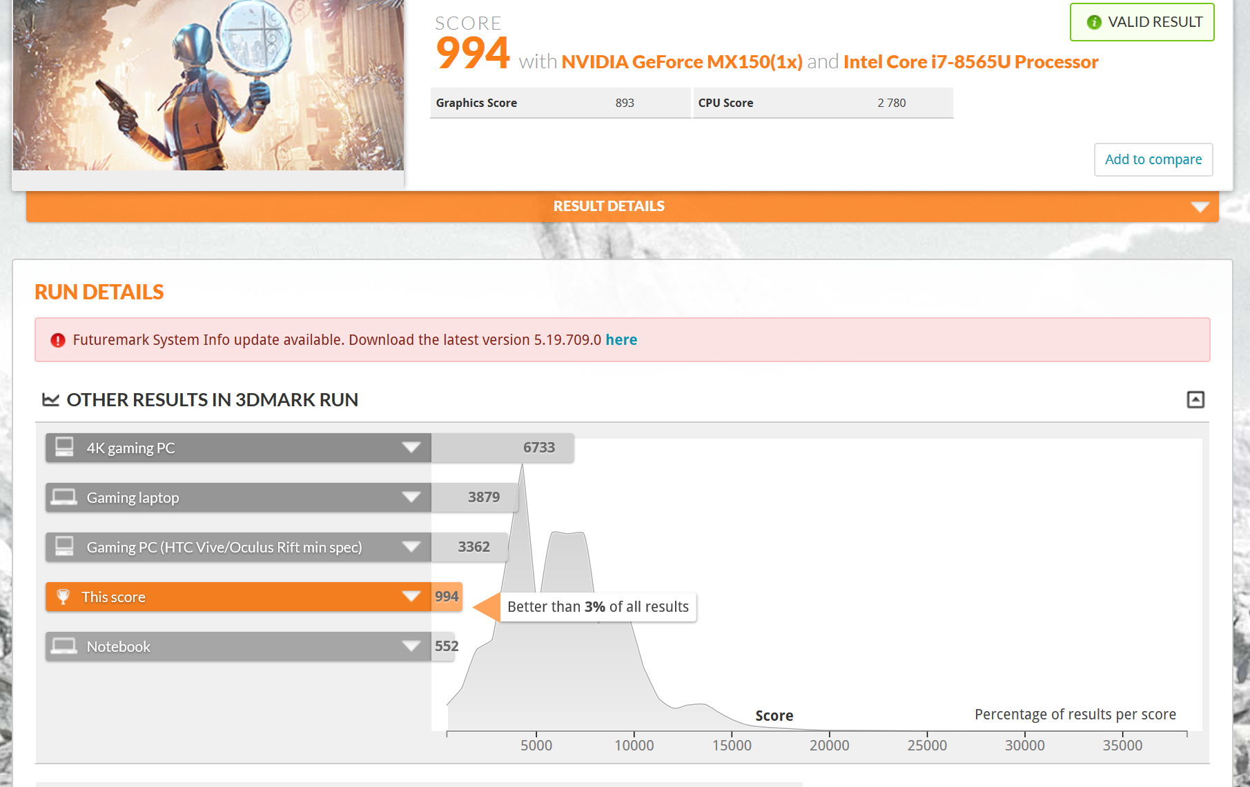Open the NVIDIA GeForce MX150 link

(681, 62)
